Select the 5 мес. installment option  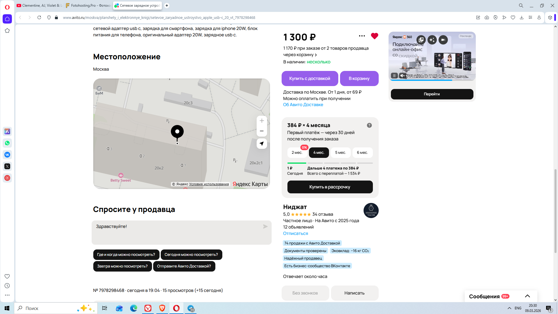pyautogui.click(x=340, y=153)
